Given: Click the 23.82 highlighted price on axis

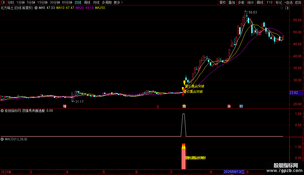Looking at the screenshot, I should tap(294, 93).
